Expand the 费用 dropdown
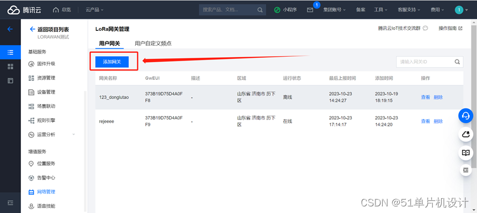The width and height of the screenshot is (477, 213). (437, 10)
